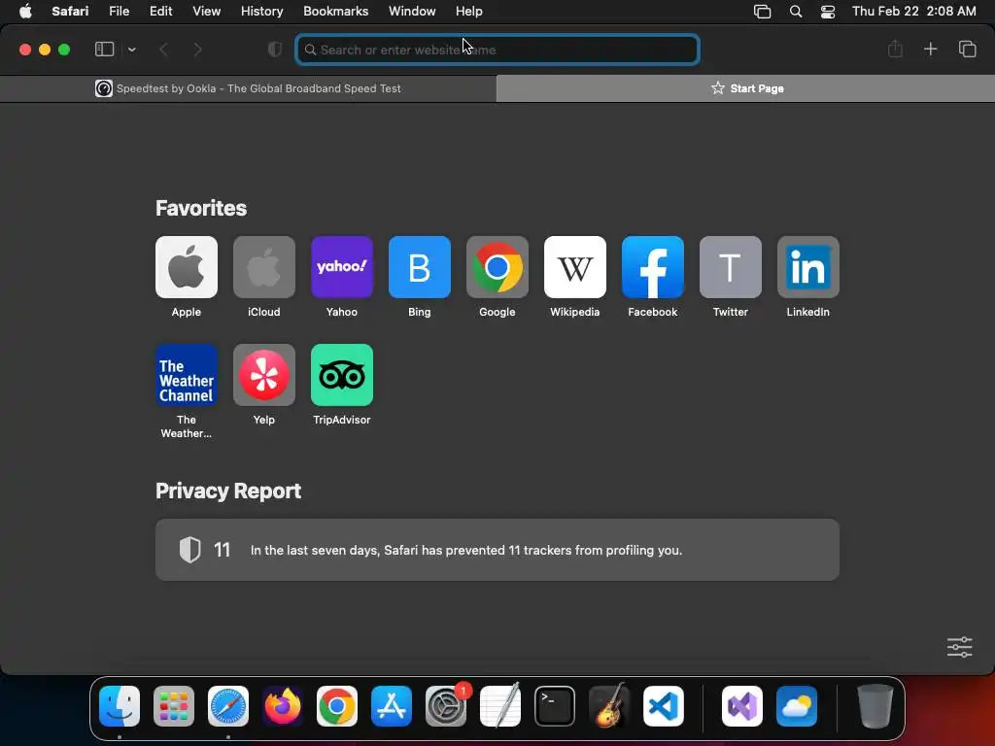
Task: Open the Trash from the Dock
Action: [x=875, y=706]
